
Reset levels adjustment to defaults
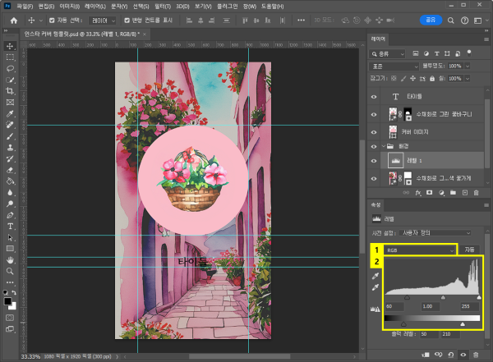point(450,355)
